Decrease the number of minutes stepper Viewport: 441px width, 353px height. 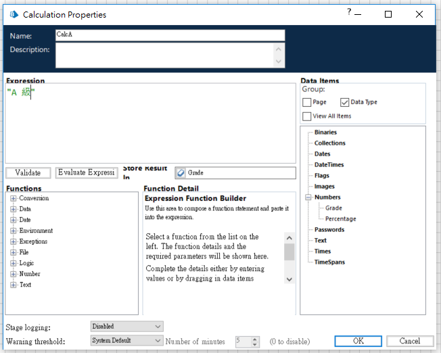254,344
